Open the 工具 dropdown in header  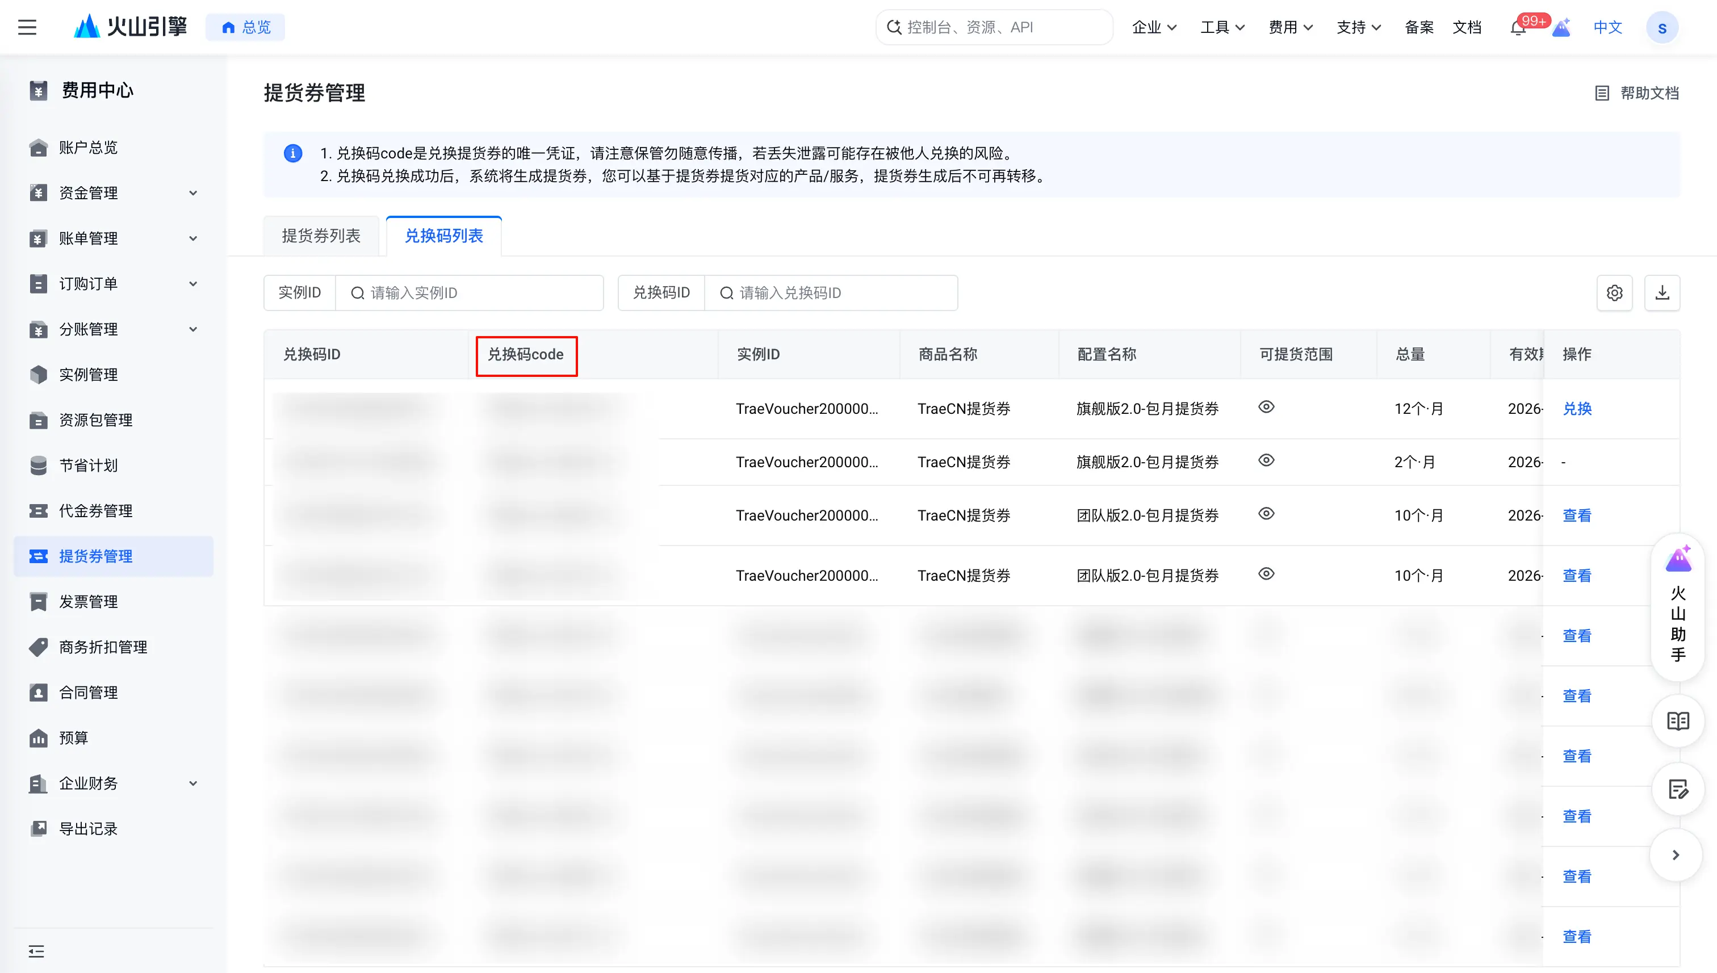tap(1222, 27)
